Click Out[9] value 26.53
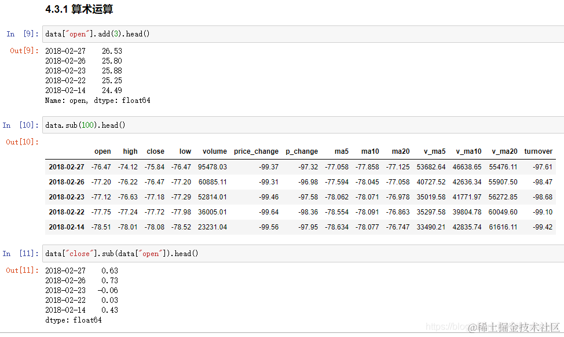This screenshot has width=564, height=337. [x=112, y=51]
